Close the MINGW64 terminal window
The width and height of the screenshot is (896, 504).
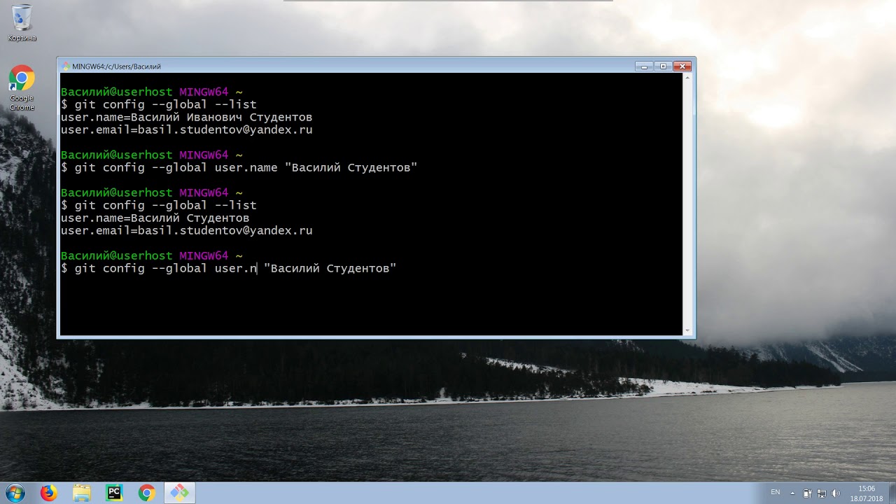coord(682,66)
